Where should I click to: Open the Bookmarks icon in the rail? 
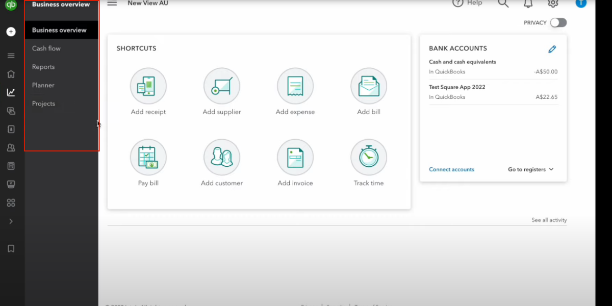tap(11, 248)
